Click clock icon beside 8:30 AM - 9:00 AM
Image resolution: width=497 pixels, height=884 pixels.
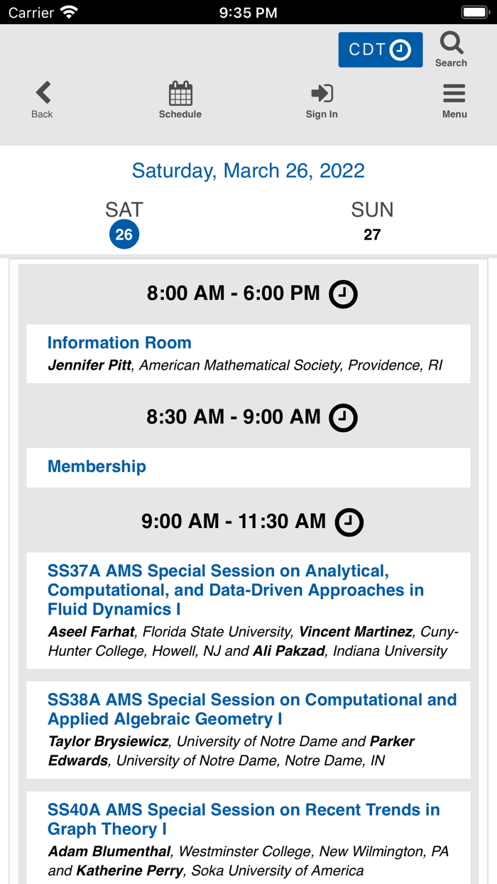click(x=343, y=418)
